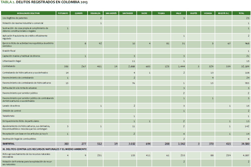This screenshot has width=251, height=167.
Task: Select the 'Modalidades delictivas' column header
Action: [x=28, y=13]
